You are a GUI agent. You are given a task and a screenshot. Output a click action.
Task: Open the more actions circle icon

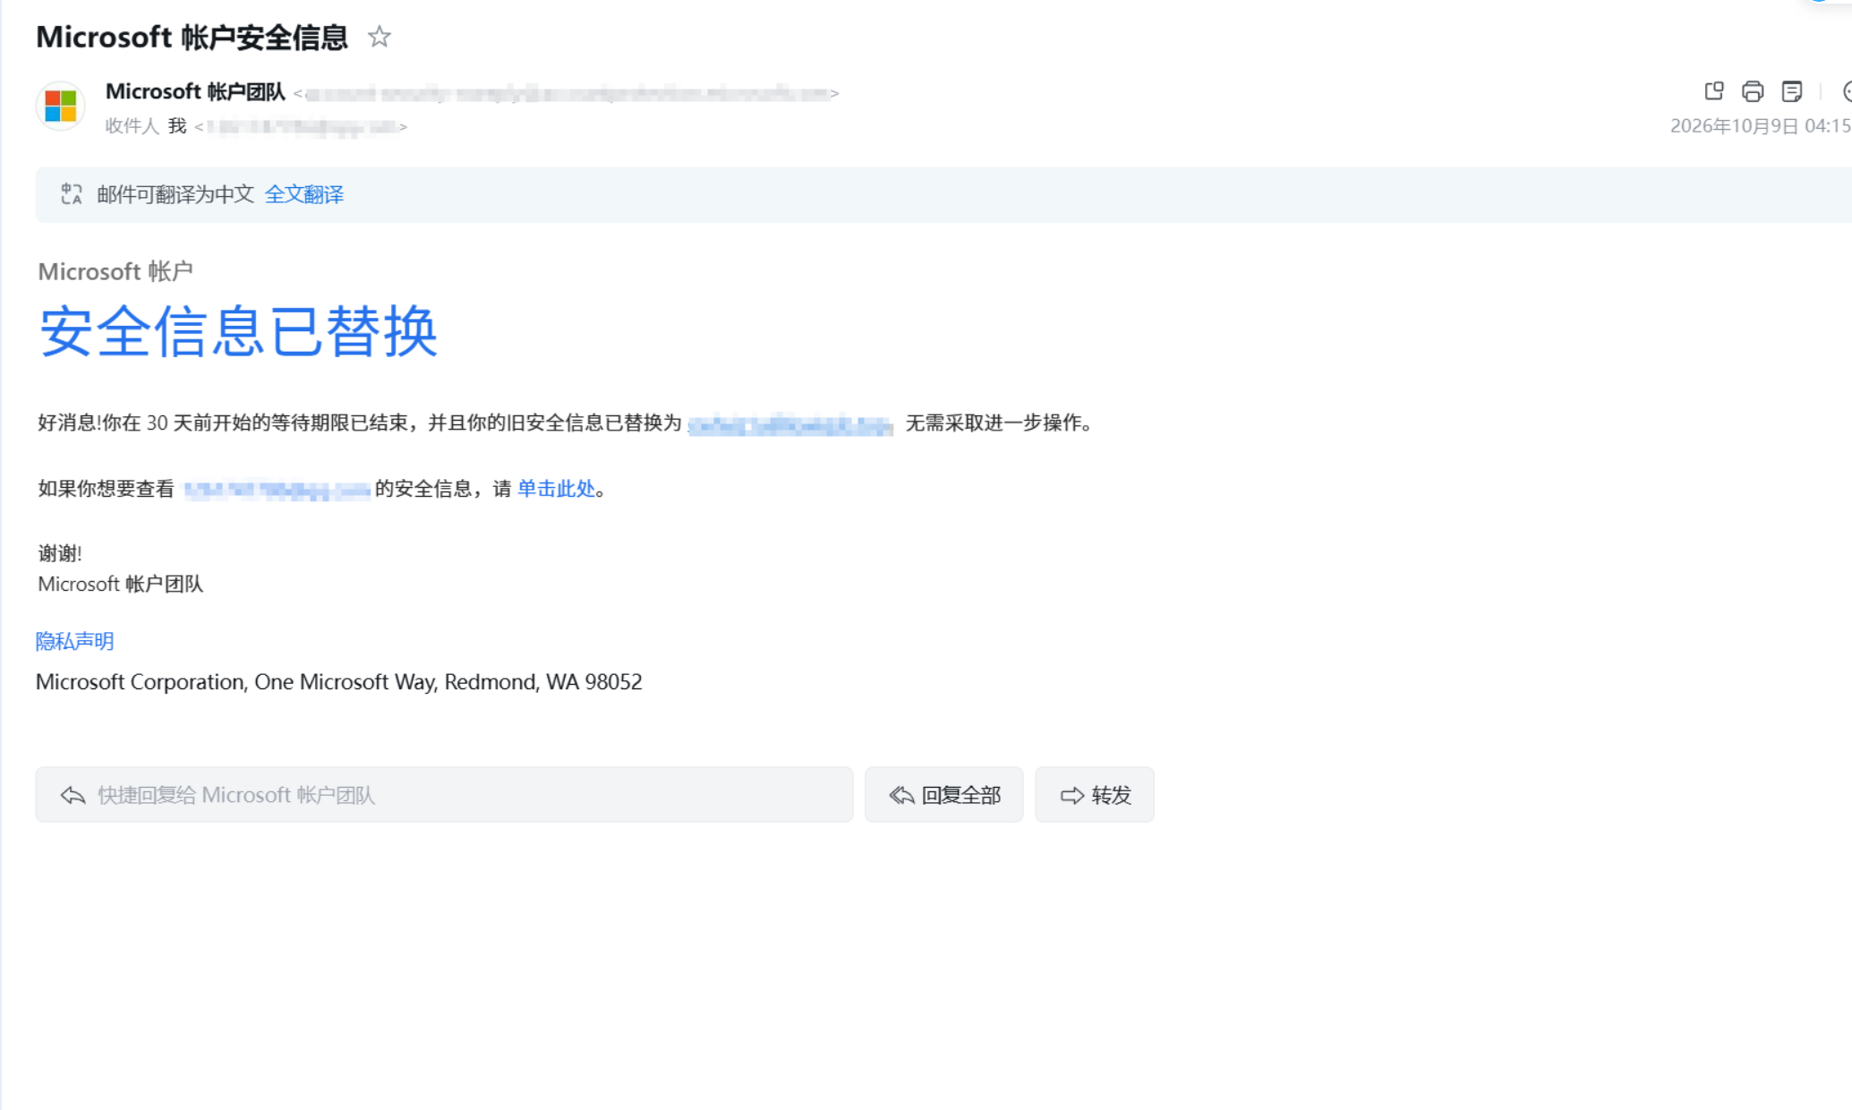(x=1847, y=91)
